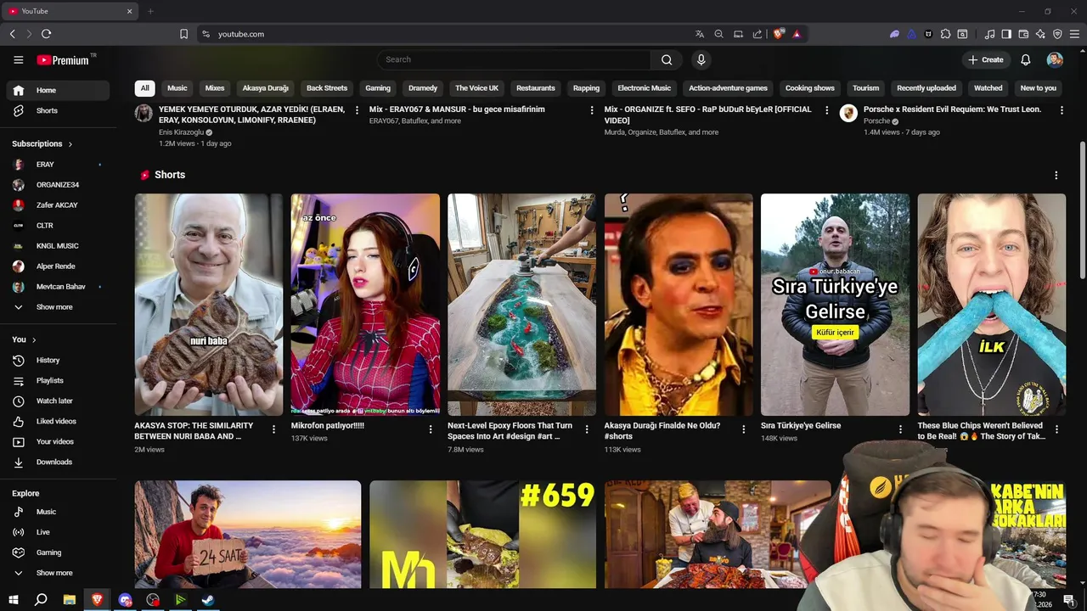Expand the You section chevron
1087x611 pixels.
(34, 339)
